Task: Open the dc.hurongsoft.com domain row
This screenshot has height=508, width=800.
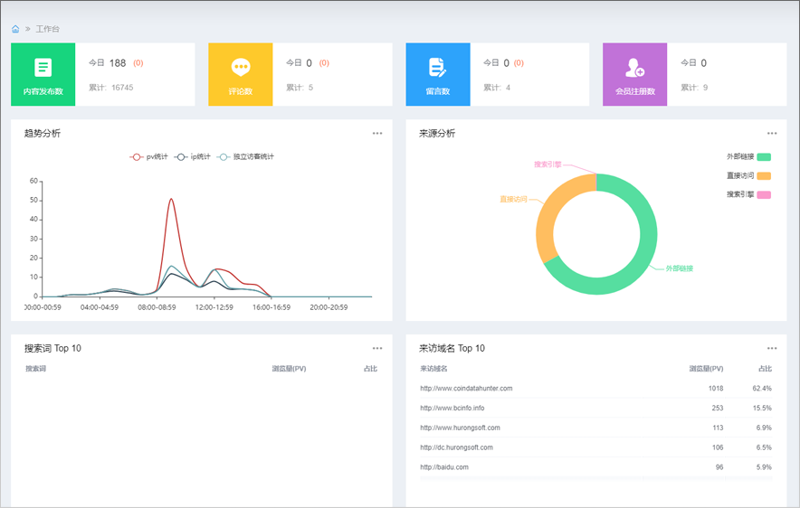Action: [456, 447]
